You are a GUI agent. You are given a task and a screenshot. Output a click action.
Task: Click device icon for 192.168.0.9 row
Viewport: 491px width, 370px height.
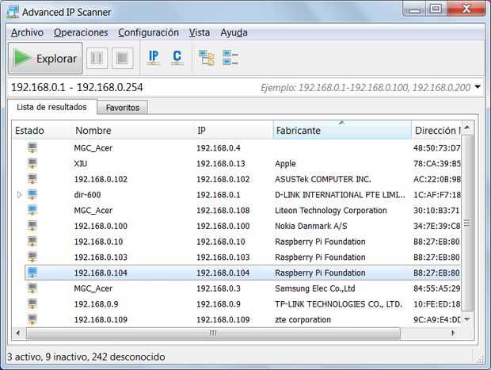(32, 304)
